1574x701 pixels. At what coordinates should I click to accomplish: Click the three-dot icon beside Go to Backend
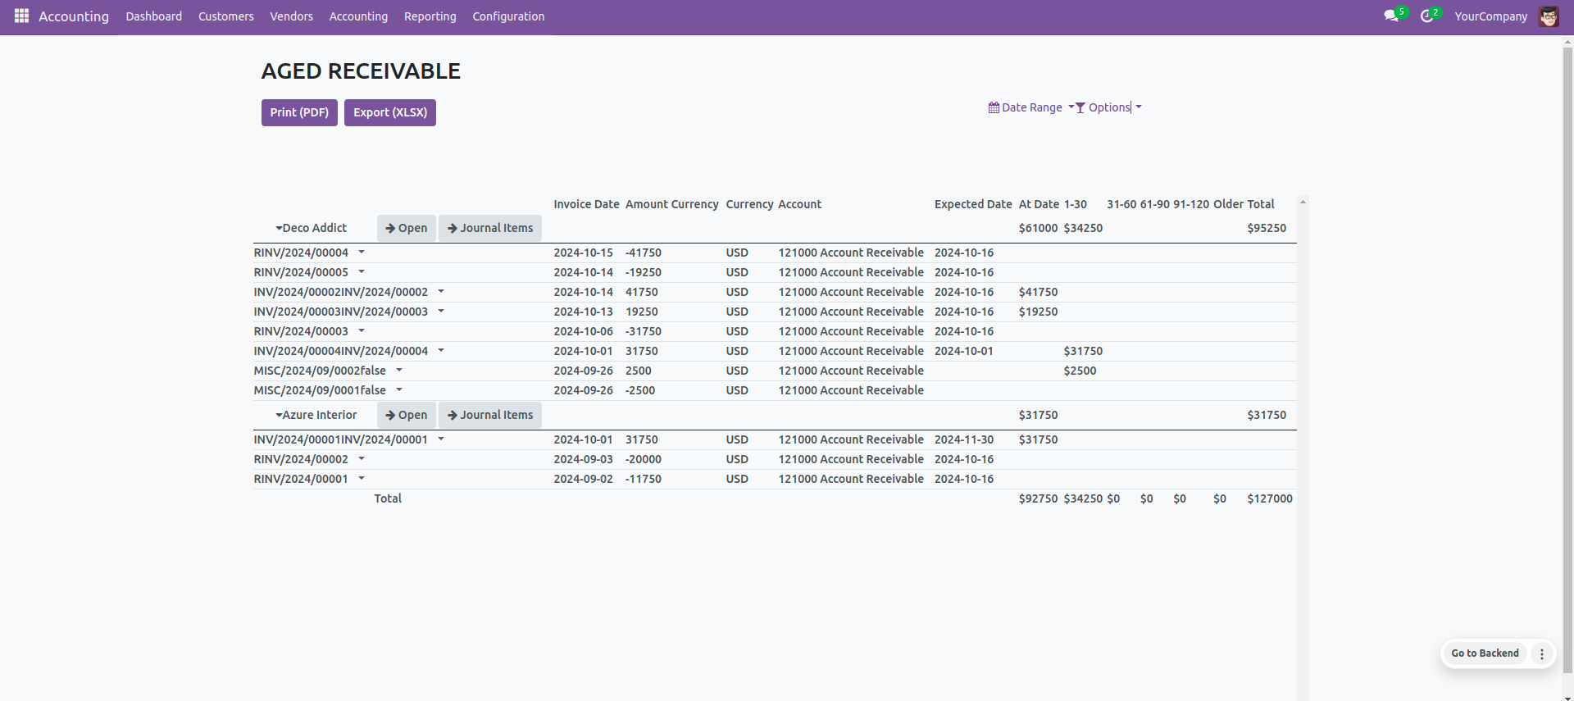(1541, 653)
